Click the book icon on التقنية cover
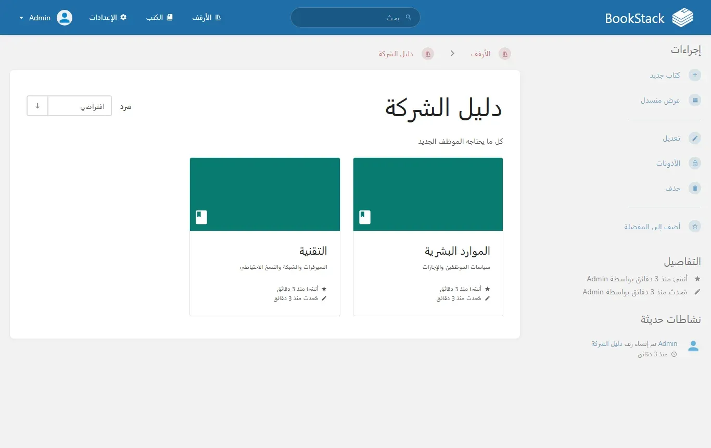 pos(201,217)
